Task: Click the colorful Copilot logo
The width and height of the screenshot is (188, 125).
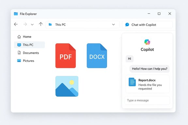Action: click(147, 42)
